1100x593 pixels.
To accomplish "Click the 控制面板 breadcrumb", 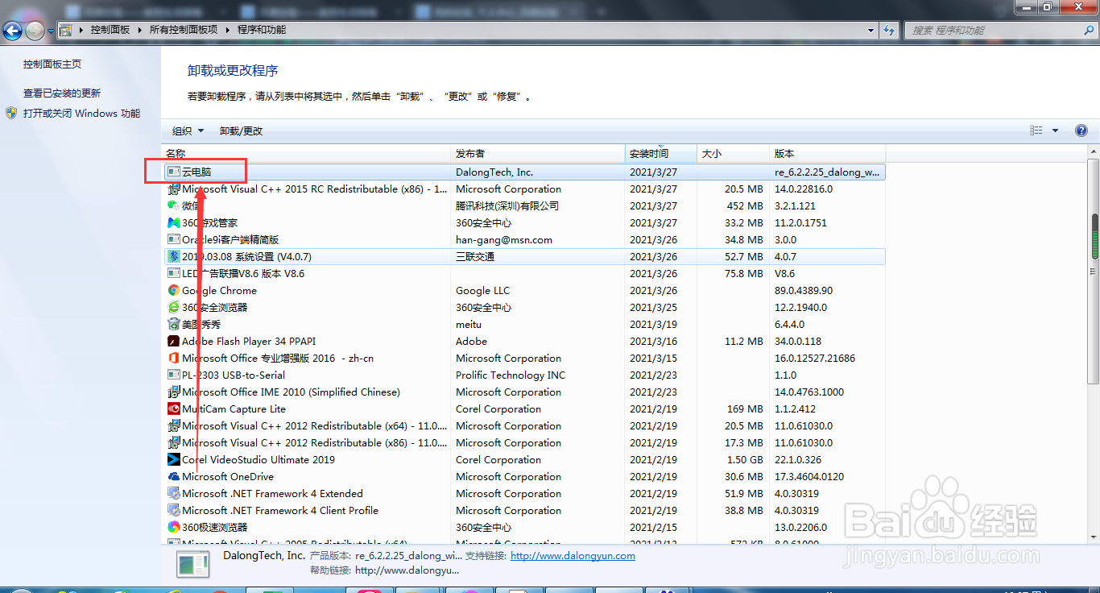I will point(110,30).
